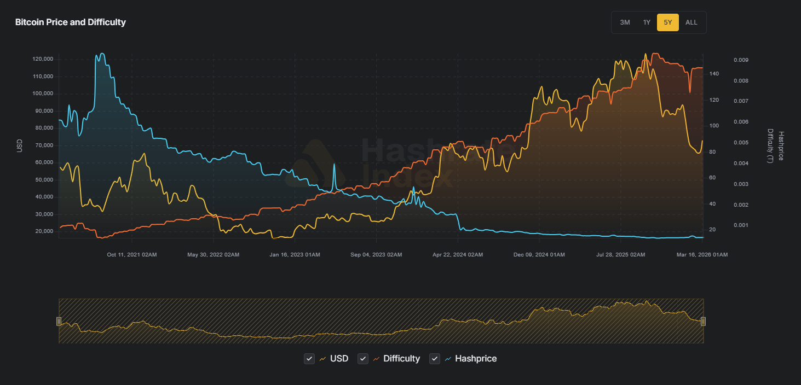
Task: Click the Bitcoin Price and Difficulty title
Action: (x=71, y=22)
